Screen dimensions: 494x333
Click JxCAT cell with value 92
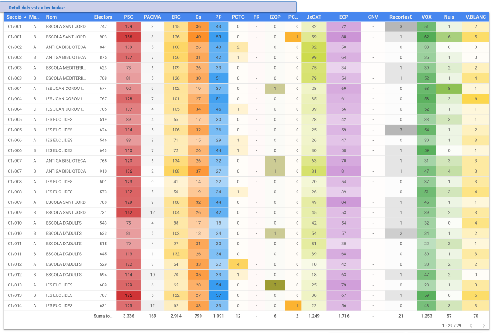314,47
